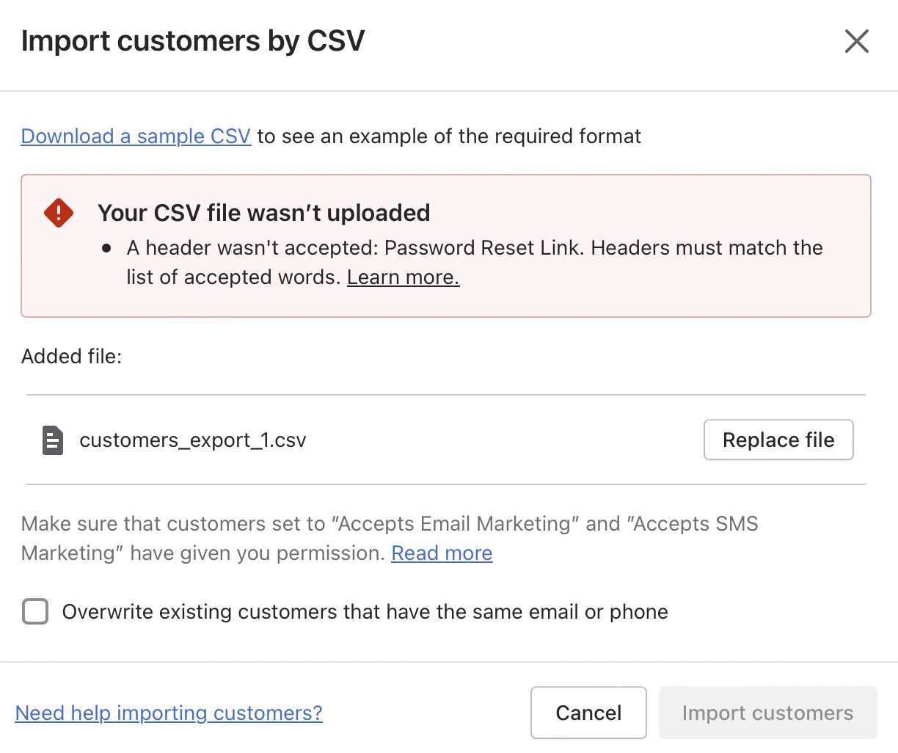Click the CSV file document icon

click(53, 440)
